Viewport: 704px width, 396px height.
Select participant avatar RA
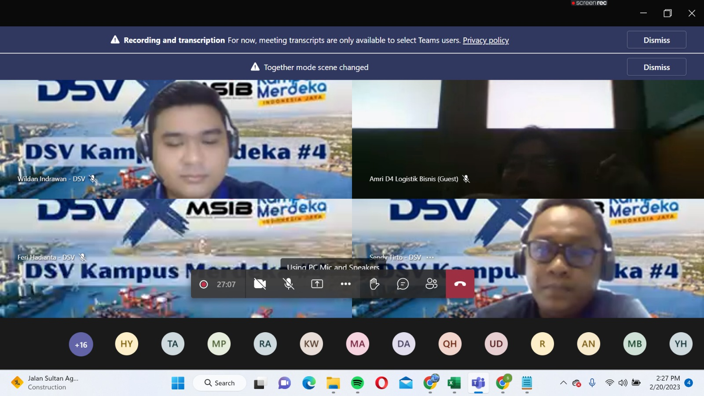(265, 344)
